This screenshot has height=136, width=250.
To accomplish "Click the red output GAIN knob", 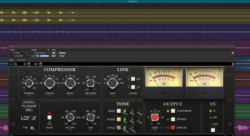I will click(155, 118).
